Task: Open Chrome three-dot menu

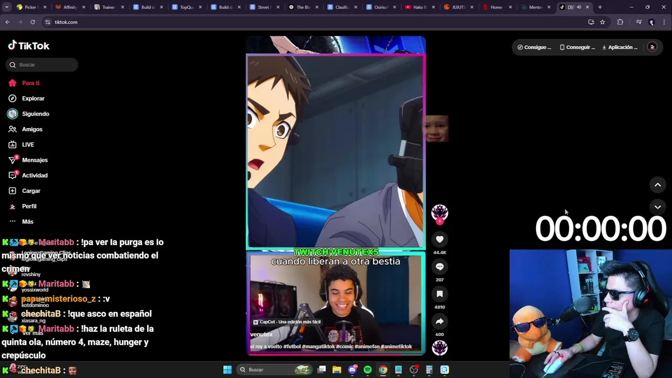Action: click(x=665, y=22)
